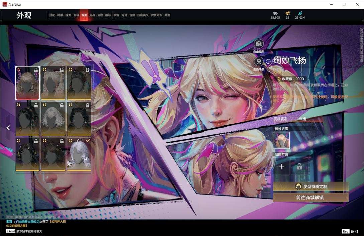Switch to the 面容 tab
This screenshot has width=364, height=236.
pos(76,15)
